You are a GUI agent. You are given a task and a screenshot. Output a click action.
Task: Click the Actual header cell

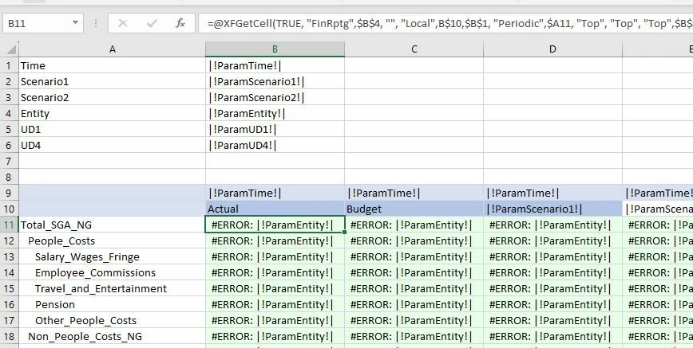tap(275, 209)
